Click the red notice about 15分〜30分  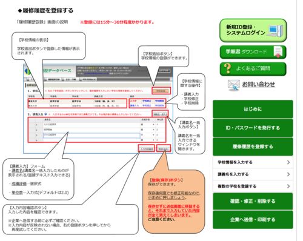(117, 22)
